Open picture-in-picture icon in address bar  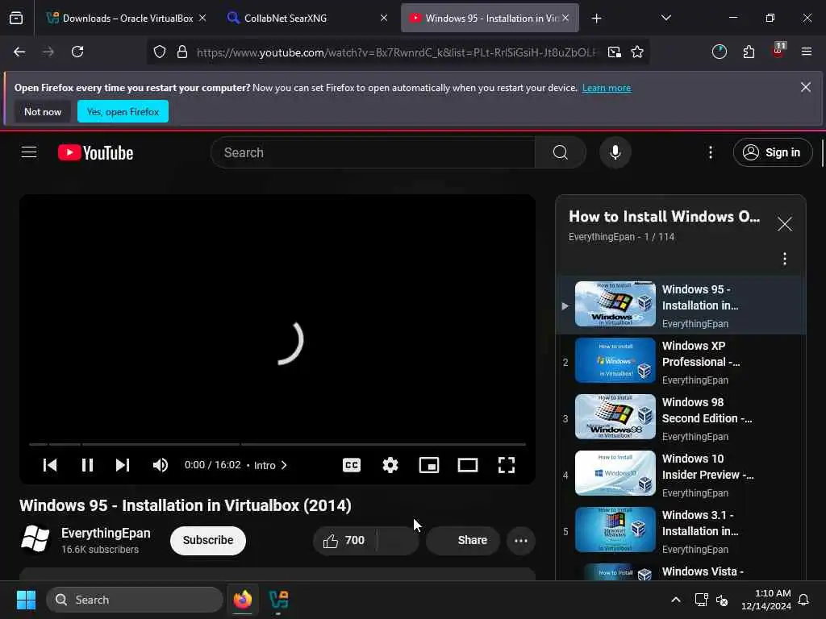coord(614,52)
